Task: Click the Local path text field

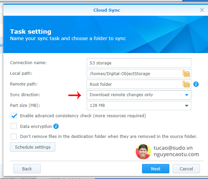Action: click(133, 73)
